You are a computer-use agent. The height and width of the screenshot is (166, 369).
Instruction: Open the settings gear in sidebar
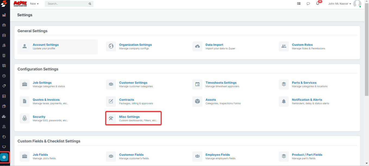click(4, 157)
